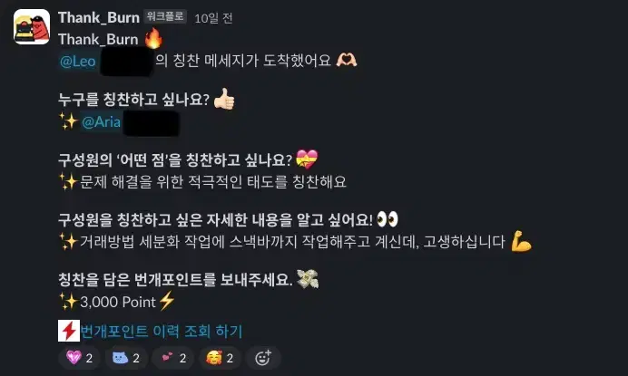This screenshot has height=376, width=628.
Task: Click the add reaction smiley button
Action: tap(263, 358)
